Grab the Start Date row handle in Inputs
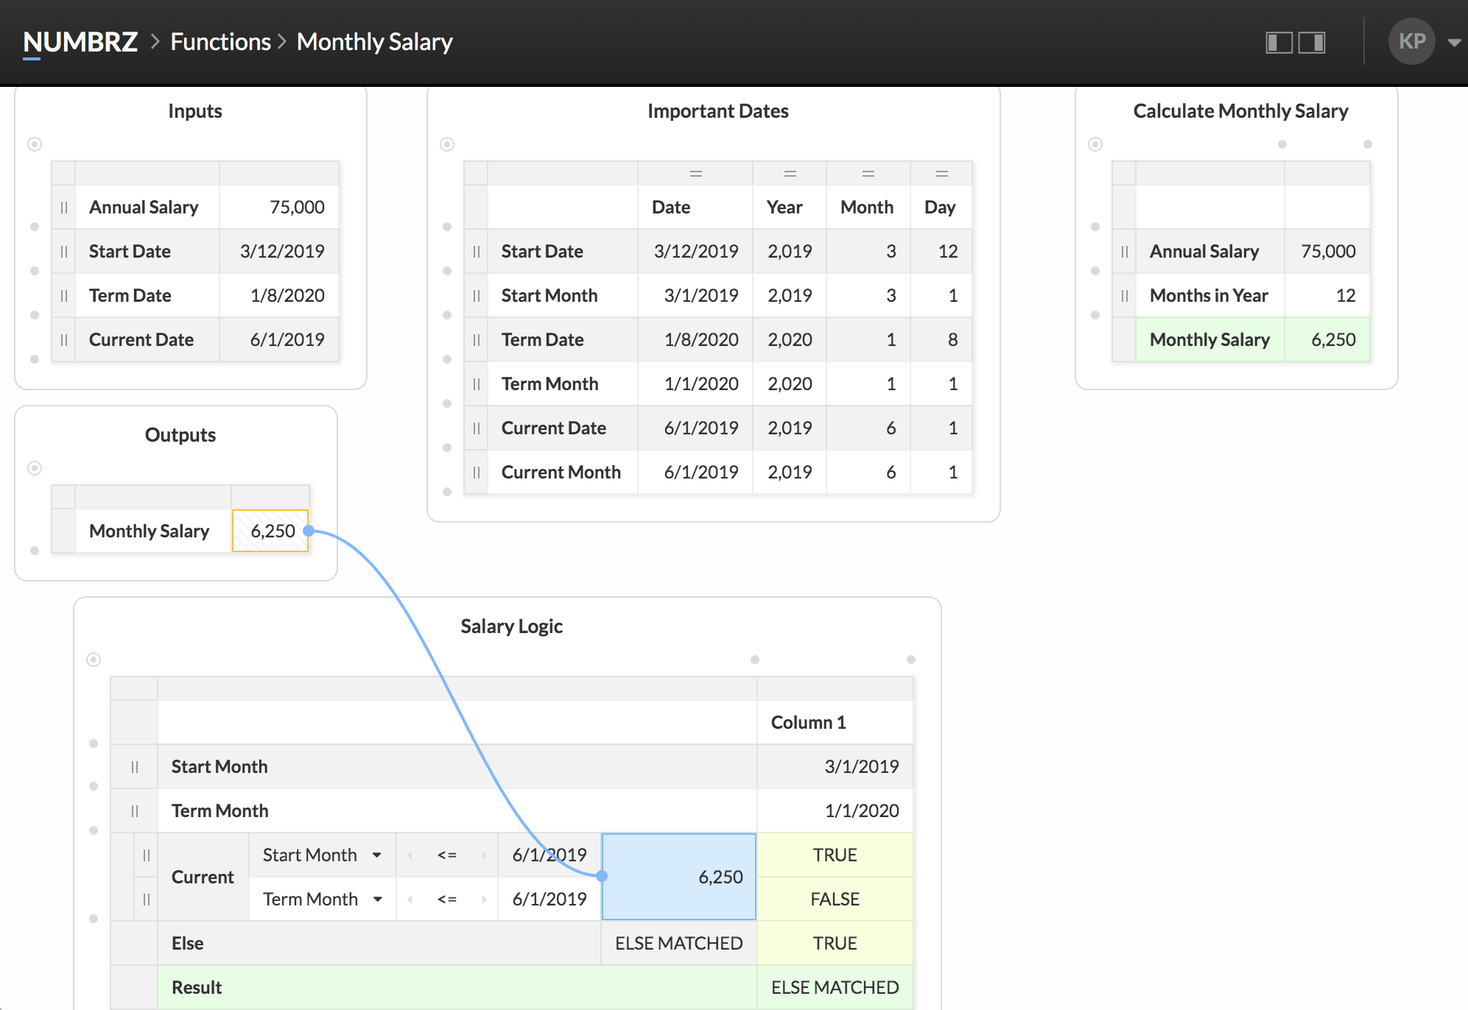The height and width of the screenshot is (1010, 1468). pos(64,251)
